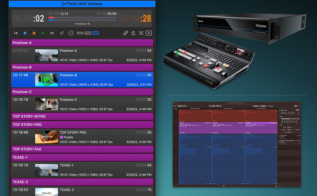This screenshot has height=196, width=317.
Task: Select the TOP STORY-TAG story header
Action: [82, 149]
